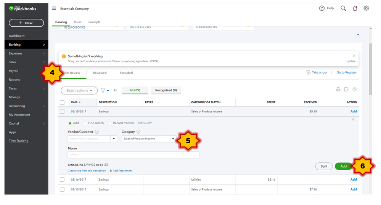Open table settings gear icon

pyautogui.click(x=355, y=90)
